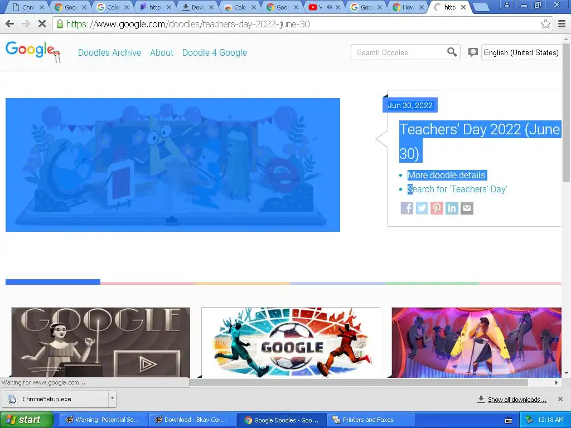Open Printers and Faxes taskbar window

coord(371,420)
